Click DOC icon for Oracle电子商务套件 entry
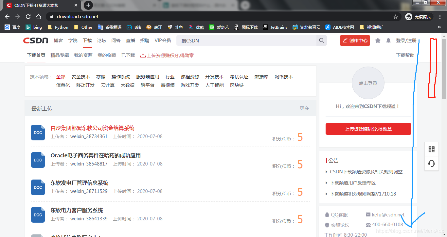This screenshot has height=237, width=447. 38,160
